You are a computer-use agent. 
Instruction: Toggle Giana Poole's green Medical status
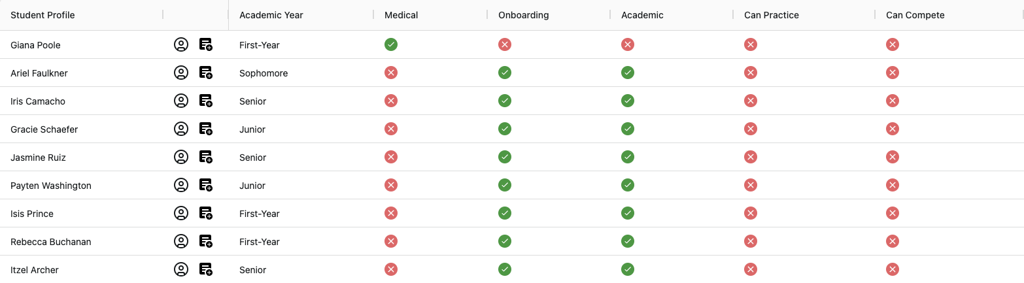click(x=391, y=44)
